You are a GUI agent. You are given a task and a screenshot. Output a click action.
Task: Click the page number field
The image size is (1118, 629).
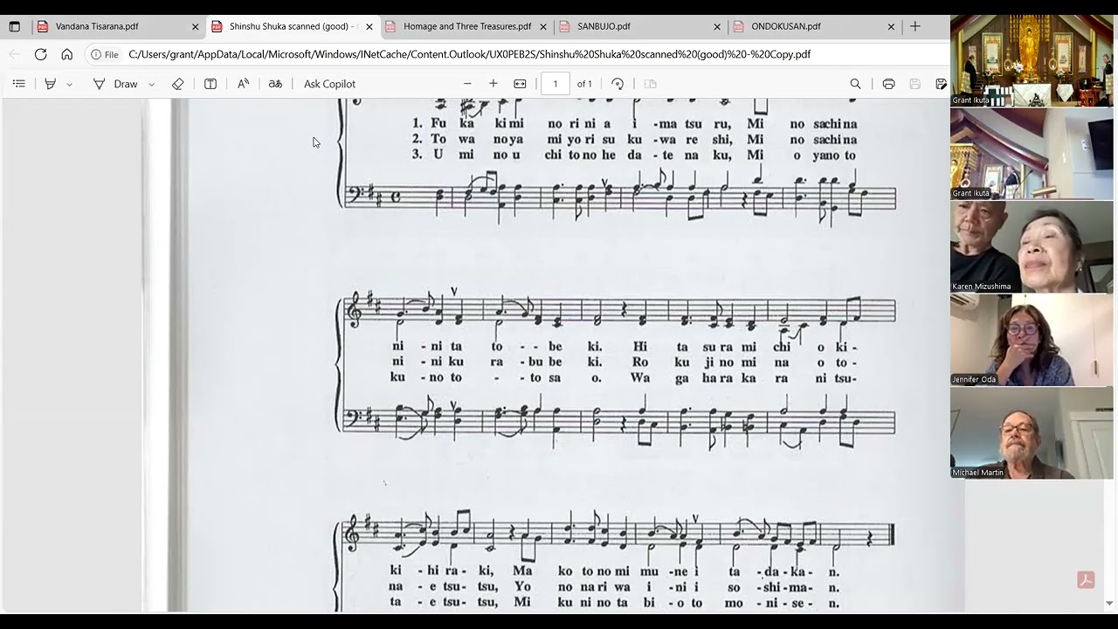tap(555, 84)
